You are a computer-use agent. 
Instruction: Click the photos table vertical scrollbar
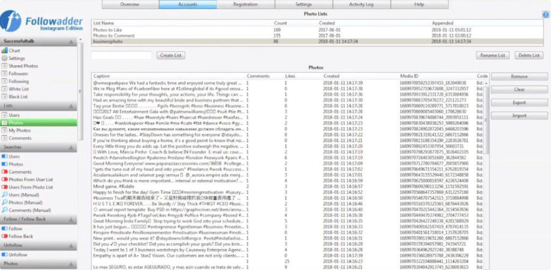pos(486,119)
